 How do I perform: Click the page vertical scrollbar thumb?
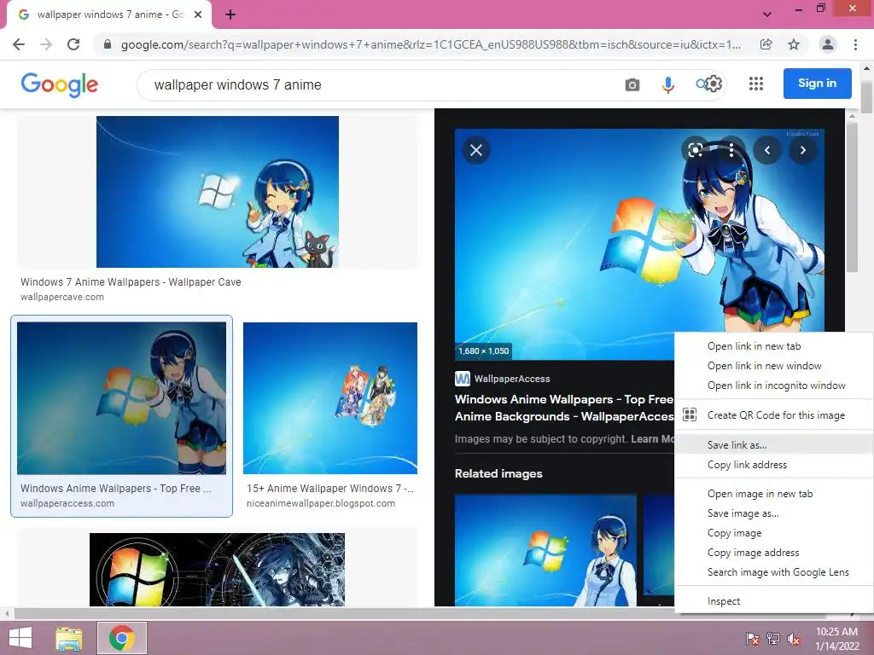pos(866,96)
